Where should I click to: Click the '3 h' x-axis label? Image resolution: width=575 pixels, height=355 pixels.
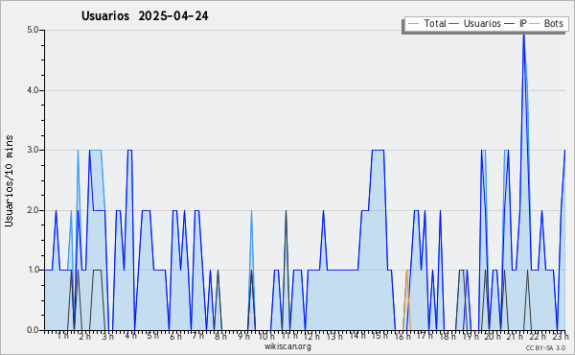pos(107,337)
